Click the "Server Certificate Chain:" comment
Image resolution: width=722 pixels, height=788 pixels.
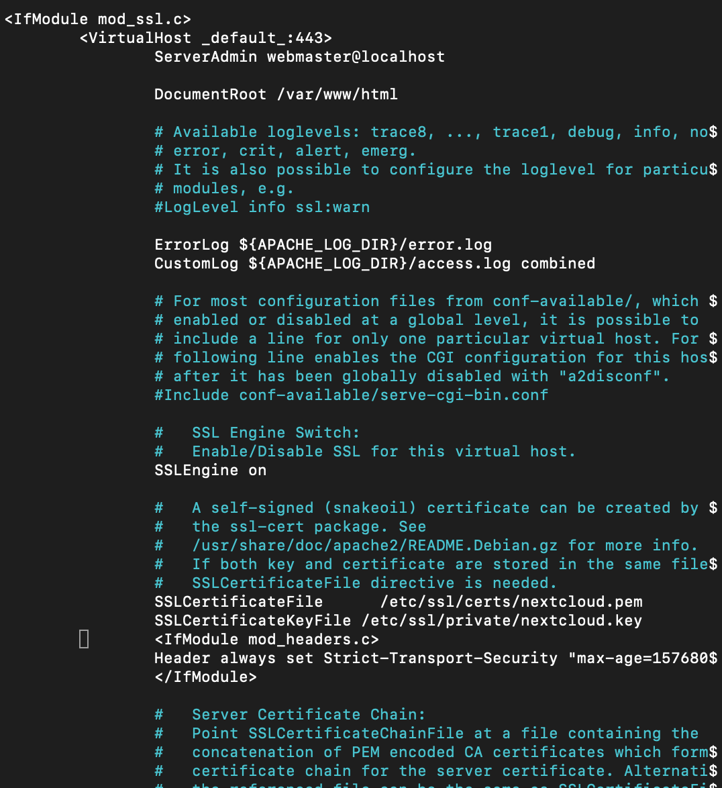[309, 714]
